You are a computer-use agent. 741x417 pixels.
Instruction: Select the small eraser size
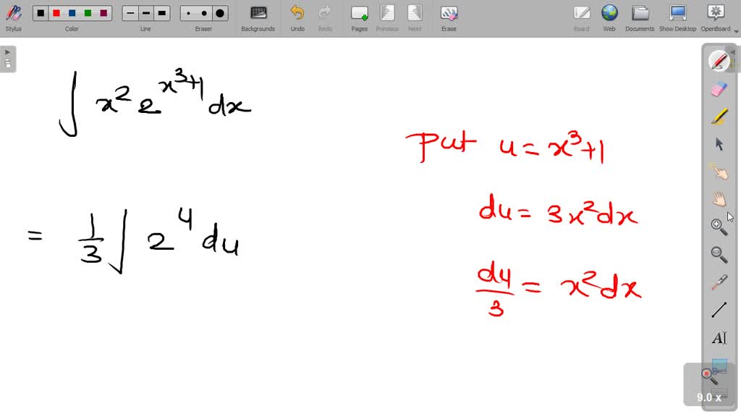(190, 12)
